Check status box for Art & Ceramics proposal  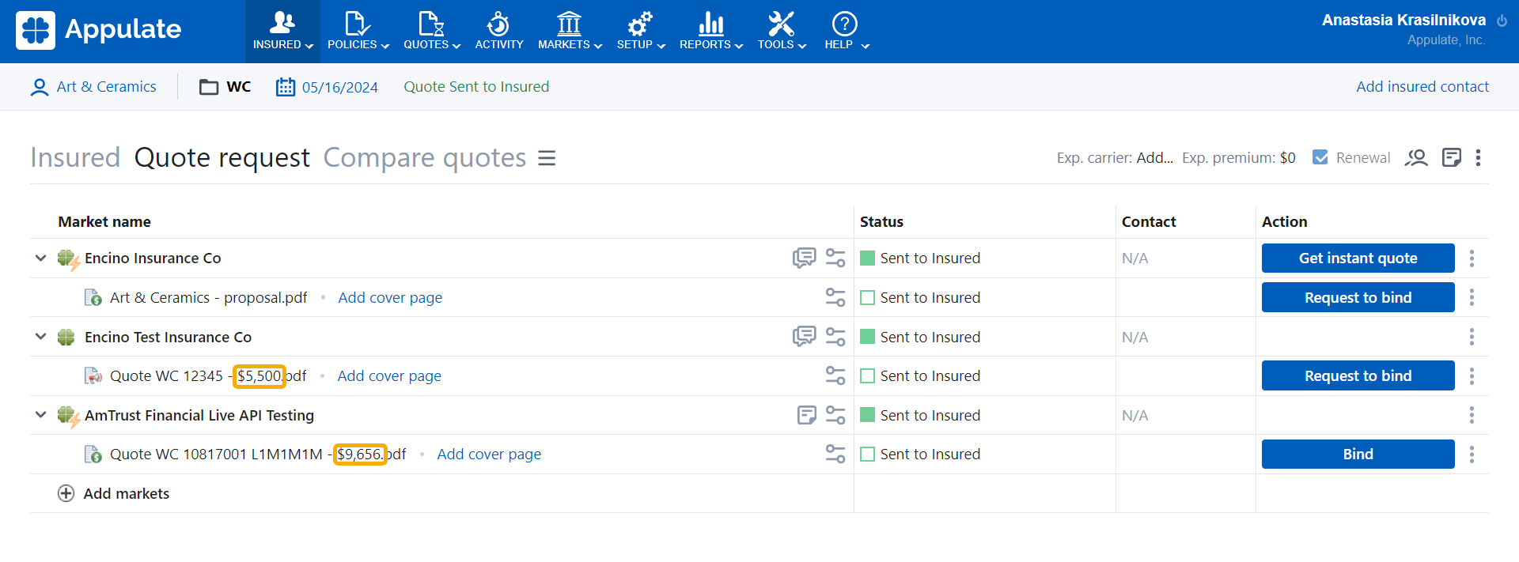pyautogui.click(x=867, y=297)
